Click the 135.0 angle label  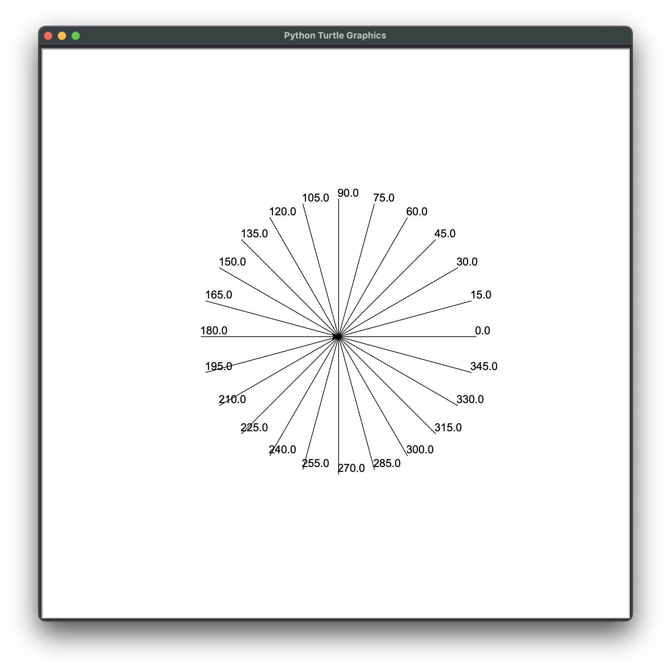pos(254,234)
